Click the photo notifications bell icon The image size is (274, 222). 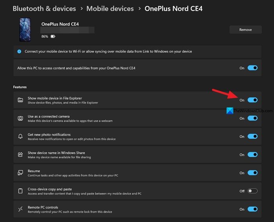pyautogui.click(x=20, y=136)
